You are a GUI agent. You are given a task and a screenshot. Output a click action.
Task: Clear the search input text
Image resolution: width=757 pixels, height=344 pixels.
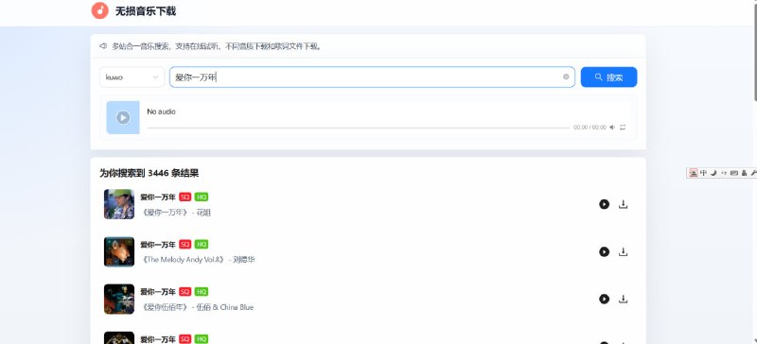pyautogui.click(x=566, y=77)
